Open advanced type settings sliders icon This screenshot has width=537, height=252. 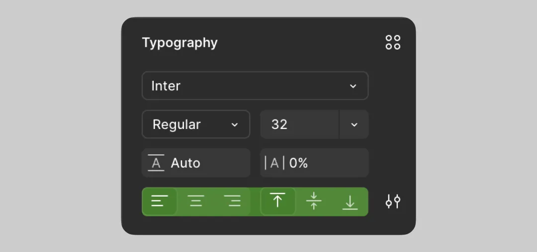point(393,201)
